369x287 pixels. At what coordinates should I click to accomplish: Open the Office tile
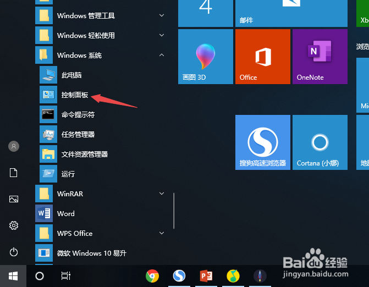click(263, 57)
